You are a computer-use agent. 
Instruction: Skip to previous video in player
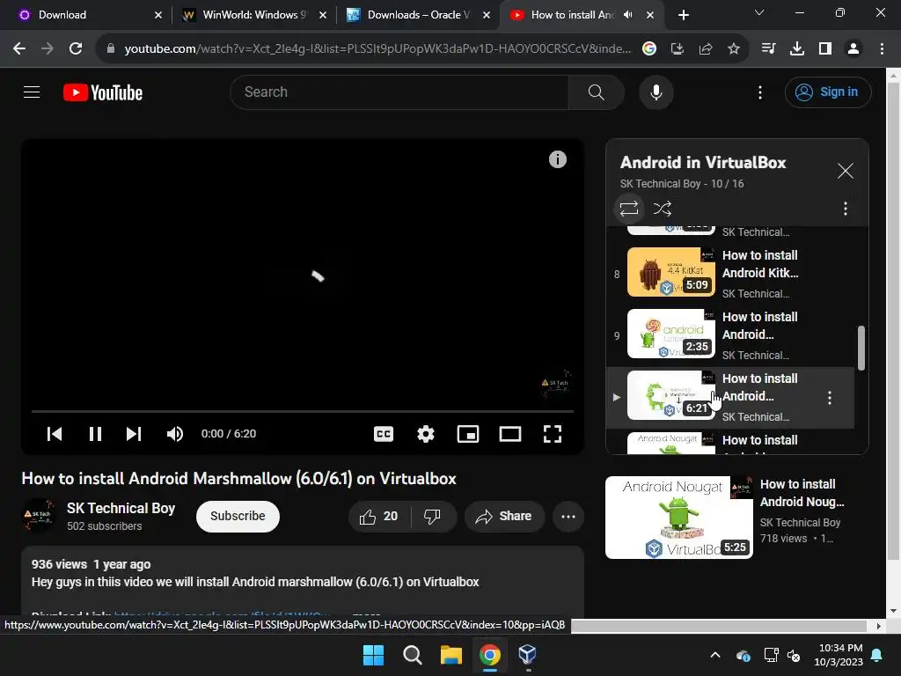click(55, 434)
